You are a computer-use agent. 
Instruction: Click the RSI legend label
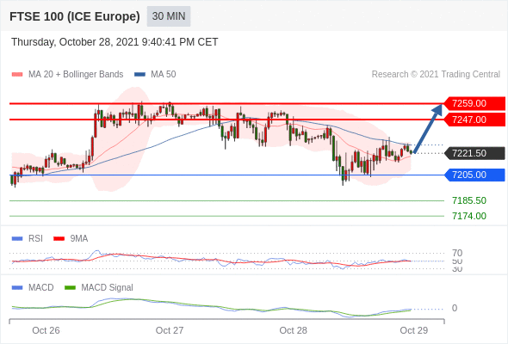[35, 238]
